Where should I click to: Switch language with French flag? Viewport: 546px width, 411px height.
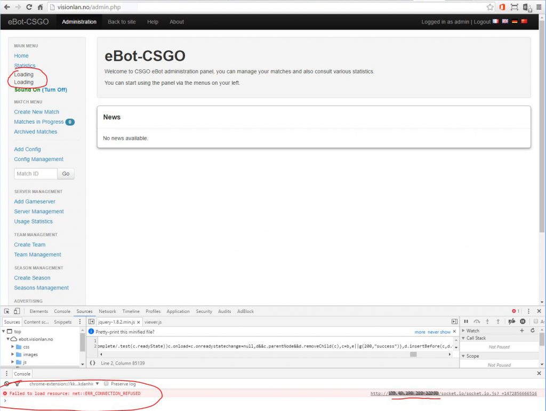495,21
